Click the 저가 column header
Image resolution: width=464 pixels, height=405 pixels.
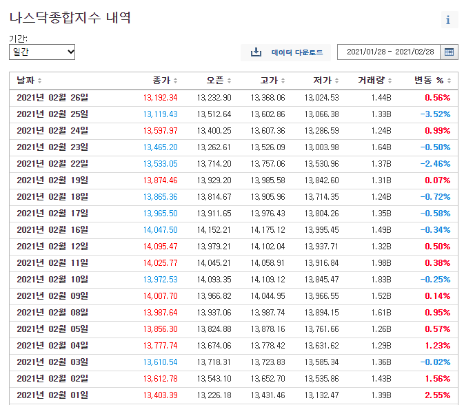tap(323, 81)
